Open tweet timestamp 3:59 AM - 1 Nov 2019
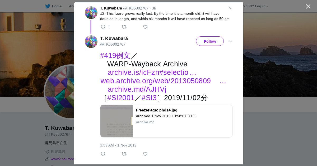 (118, 145)
